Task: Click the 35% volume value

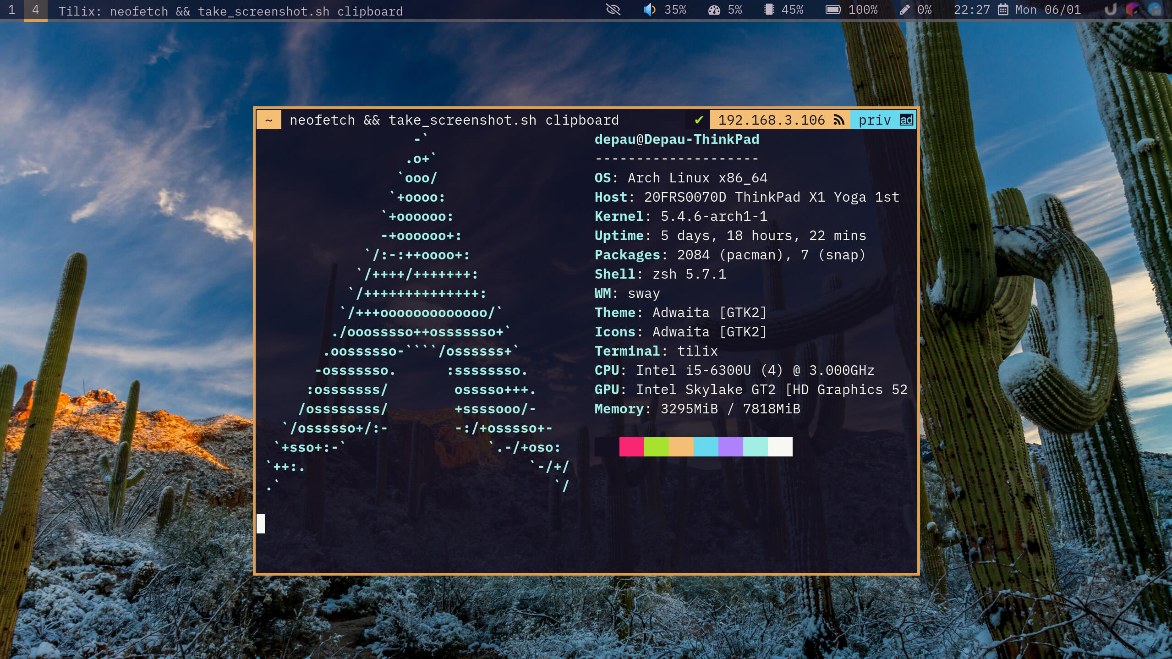Action: (675, 10)
